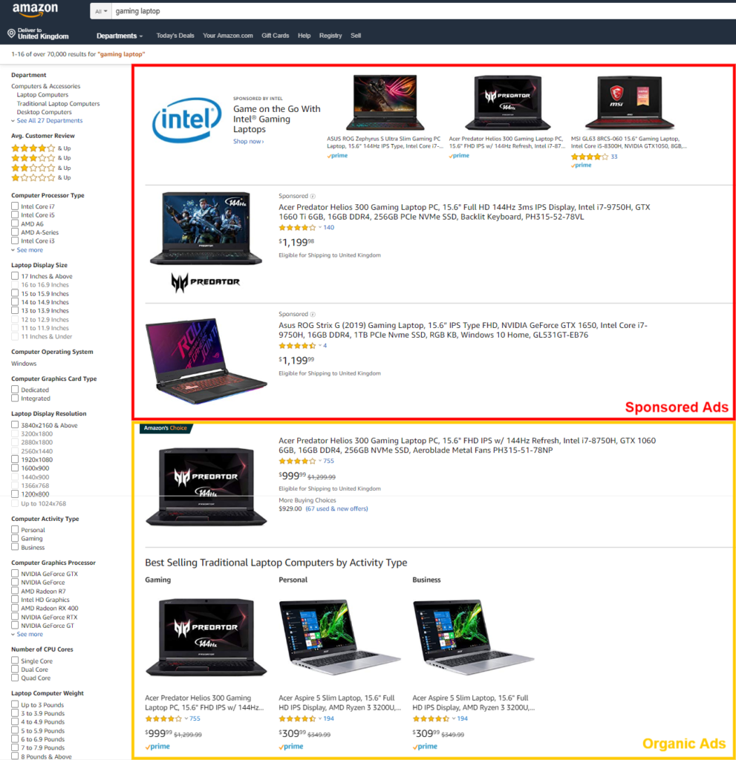Click the gaming laptop search field

click(423, 11)
